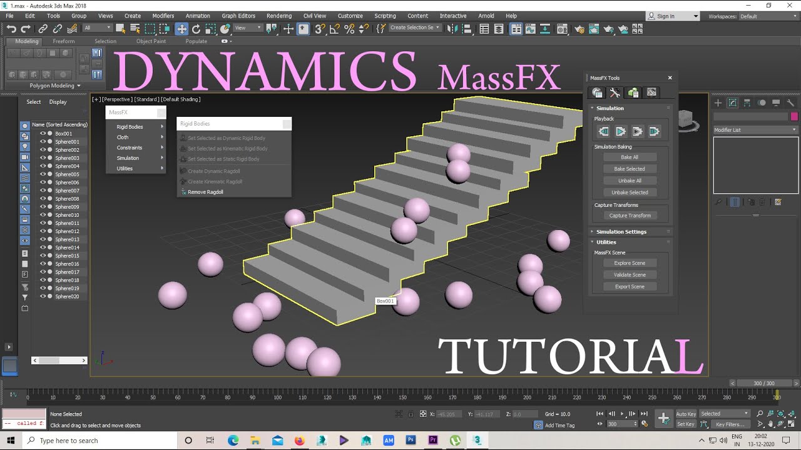Image resolution: width=801 pixels, height=450 pixels.
Task: Click the Redo arrow icon
Action: pyautogui.click(x=26, y=29)
